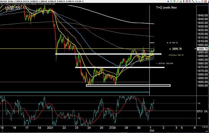The height and width of the screenshot is (133, 209).
Task: Select the diagonal trend line tool
Action: coord(193,1)
